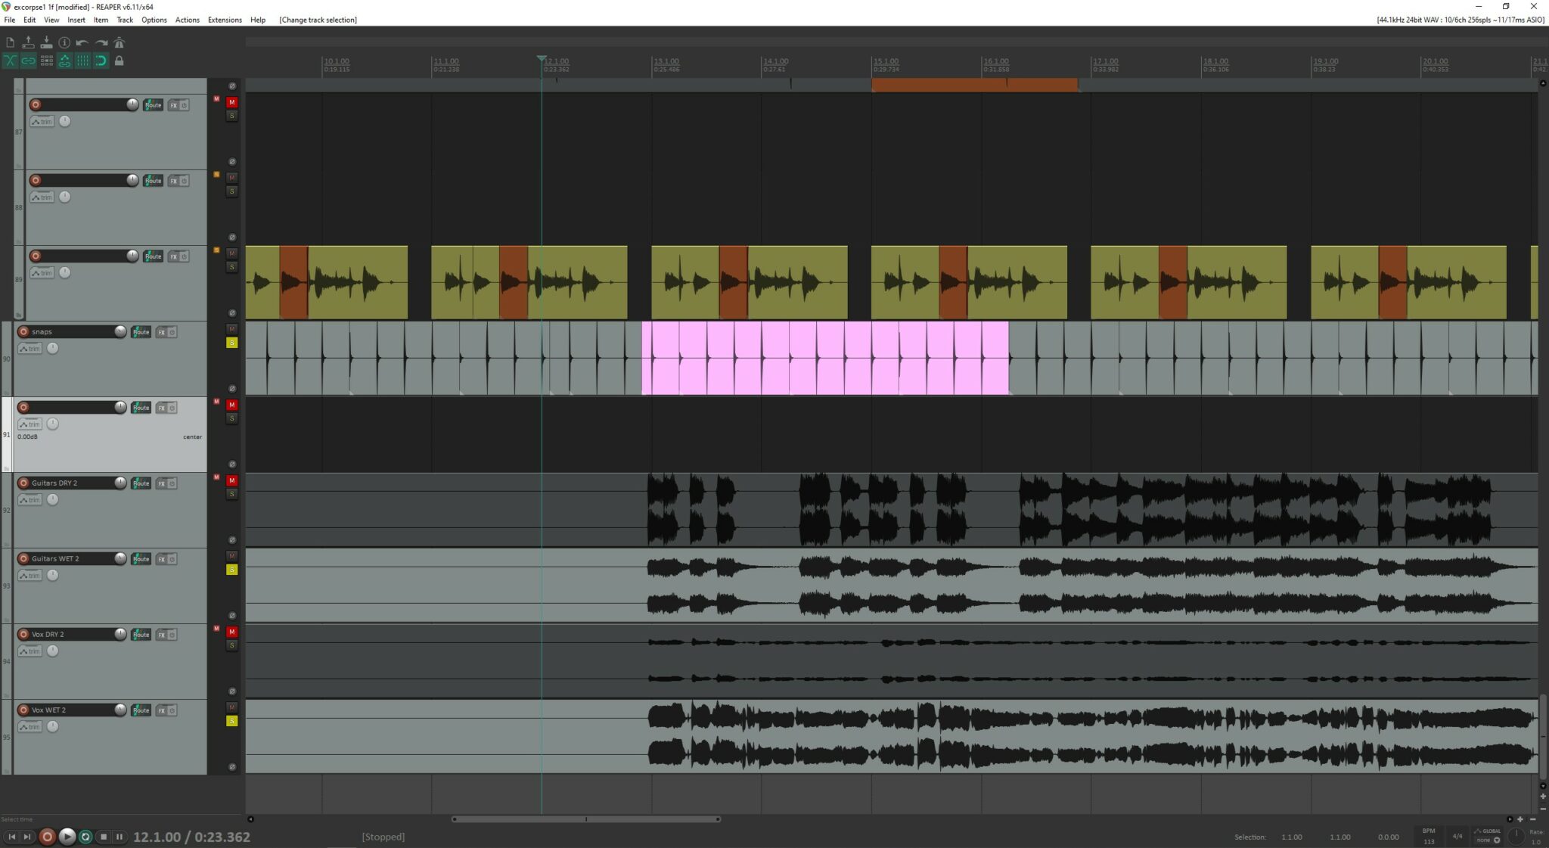Unsolo the snaps track

pyautogui.click(x=232, y=343)
